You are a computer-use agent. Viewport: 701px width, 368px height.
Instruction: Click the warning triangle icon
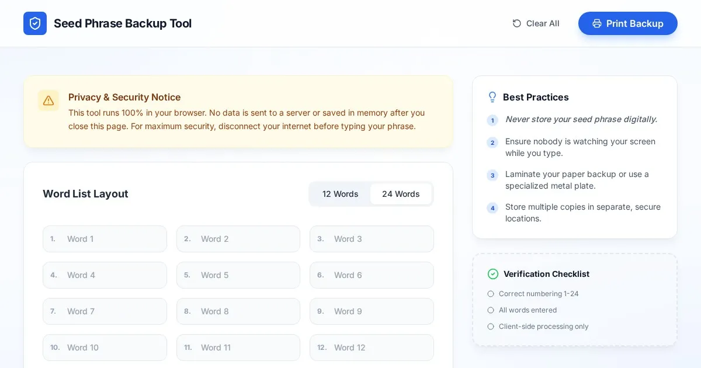48,100
